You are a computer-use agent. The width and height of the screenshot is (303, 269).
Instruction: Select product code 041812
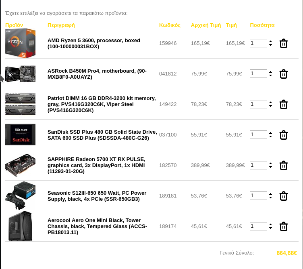[168, 74]
